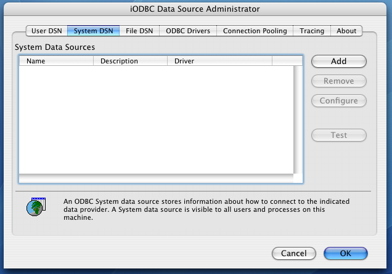Screen dimensions: 392x274
Task: Click the Test button
Action: (x=339, y=135)
